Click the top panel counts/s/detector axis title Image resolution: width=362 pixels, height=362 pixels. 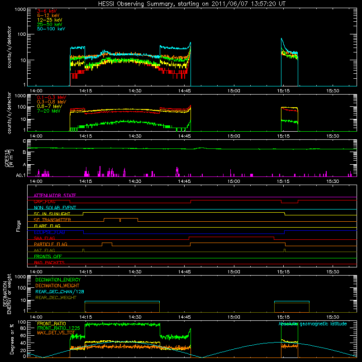(x=9, y=47)
